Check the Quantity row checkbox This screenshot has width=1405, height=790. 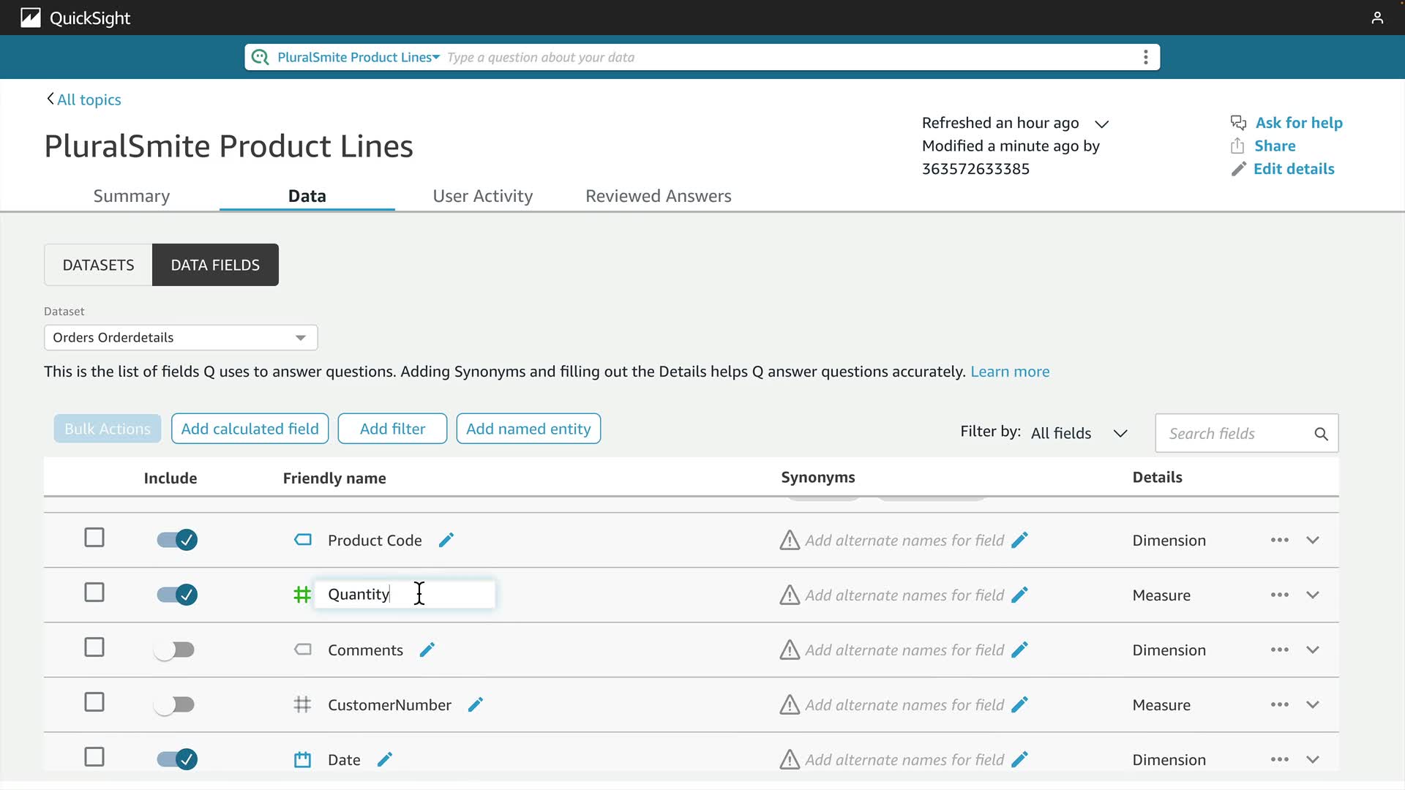coord(94,592)
